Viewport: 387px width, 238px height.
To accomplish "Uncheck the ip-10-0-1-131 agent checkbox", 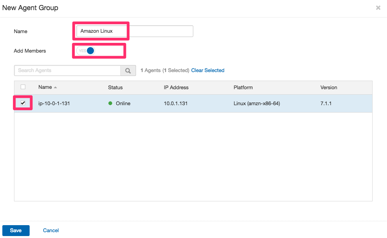I will (x=23, y=103).
